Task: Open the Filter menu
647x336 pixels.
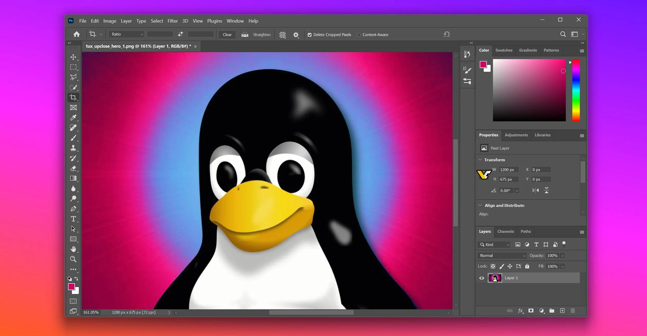Action: [x=172, y=20]
